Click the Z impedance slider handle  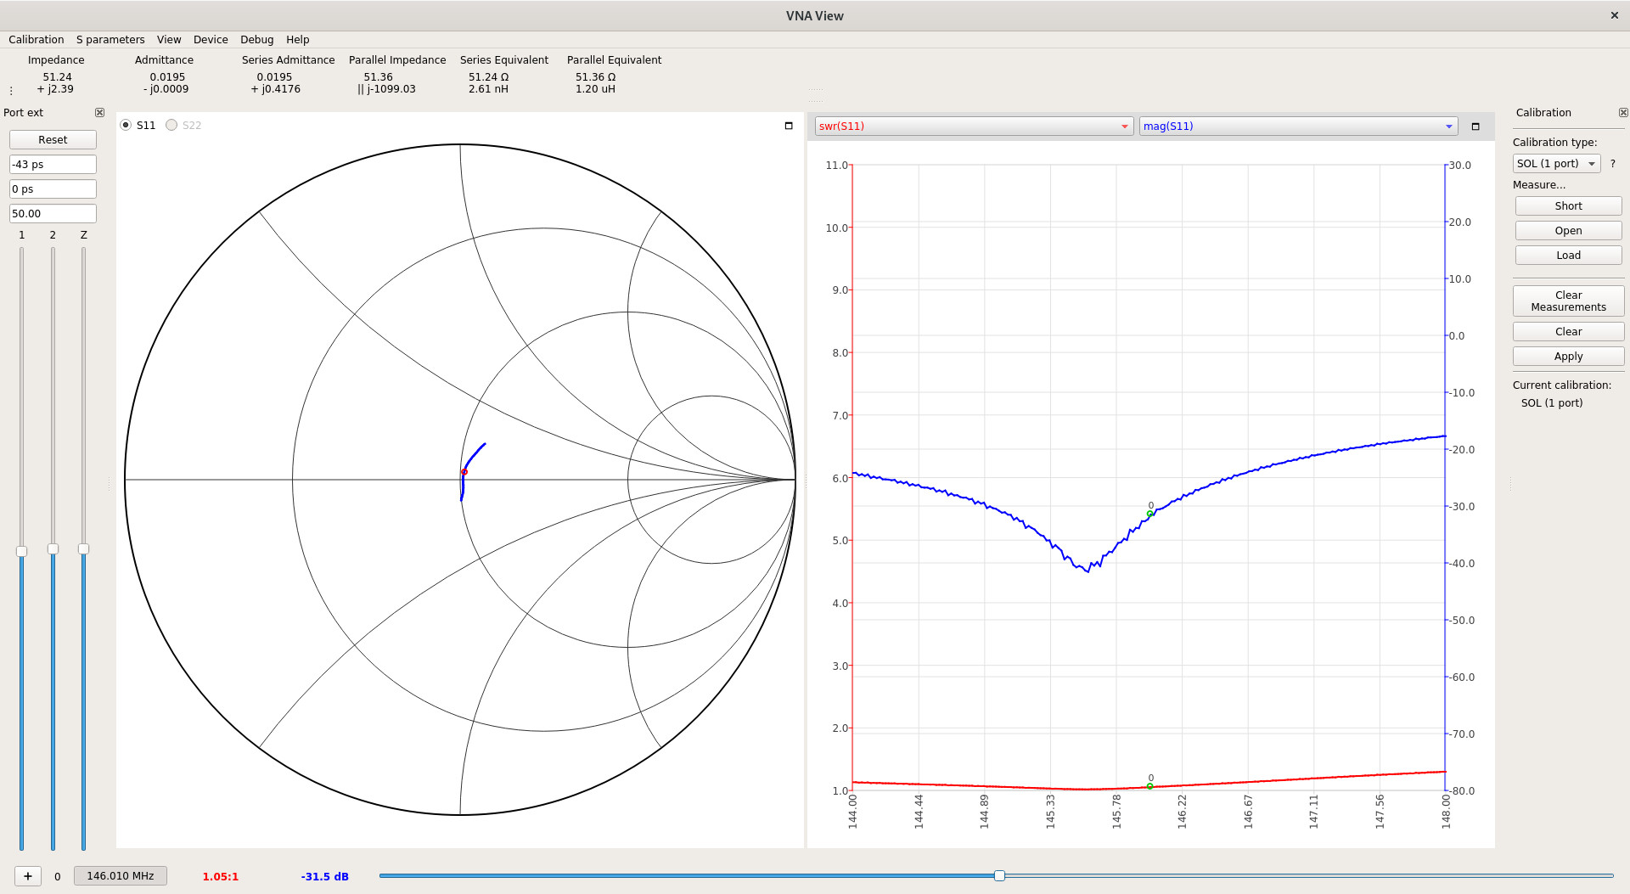[83, 549]
